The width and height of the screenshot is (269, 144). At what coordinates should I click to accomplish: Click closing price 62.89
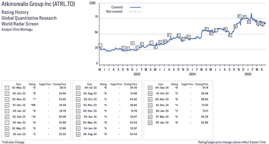[205, 123]
